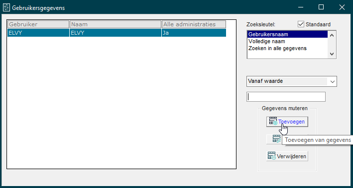Click the Alle administraties column header
The height and width of the screenshot is (188, 353).
tap(194, 24)
